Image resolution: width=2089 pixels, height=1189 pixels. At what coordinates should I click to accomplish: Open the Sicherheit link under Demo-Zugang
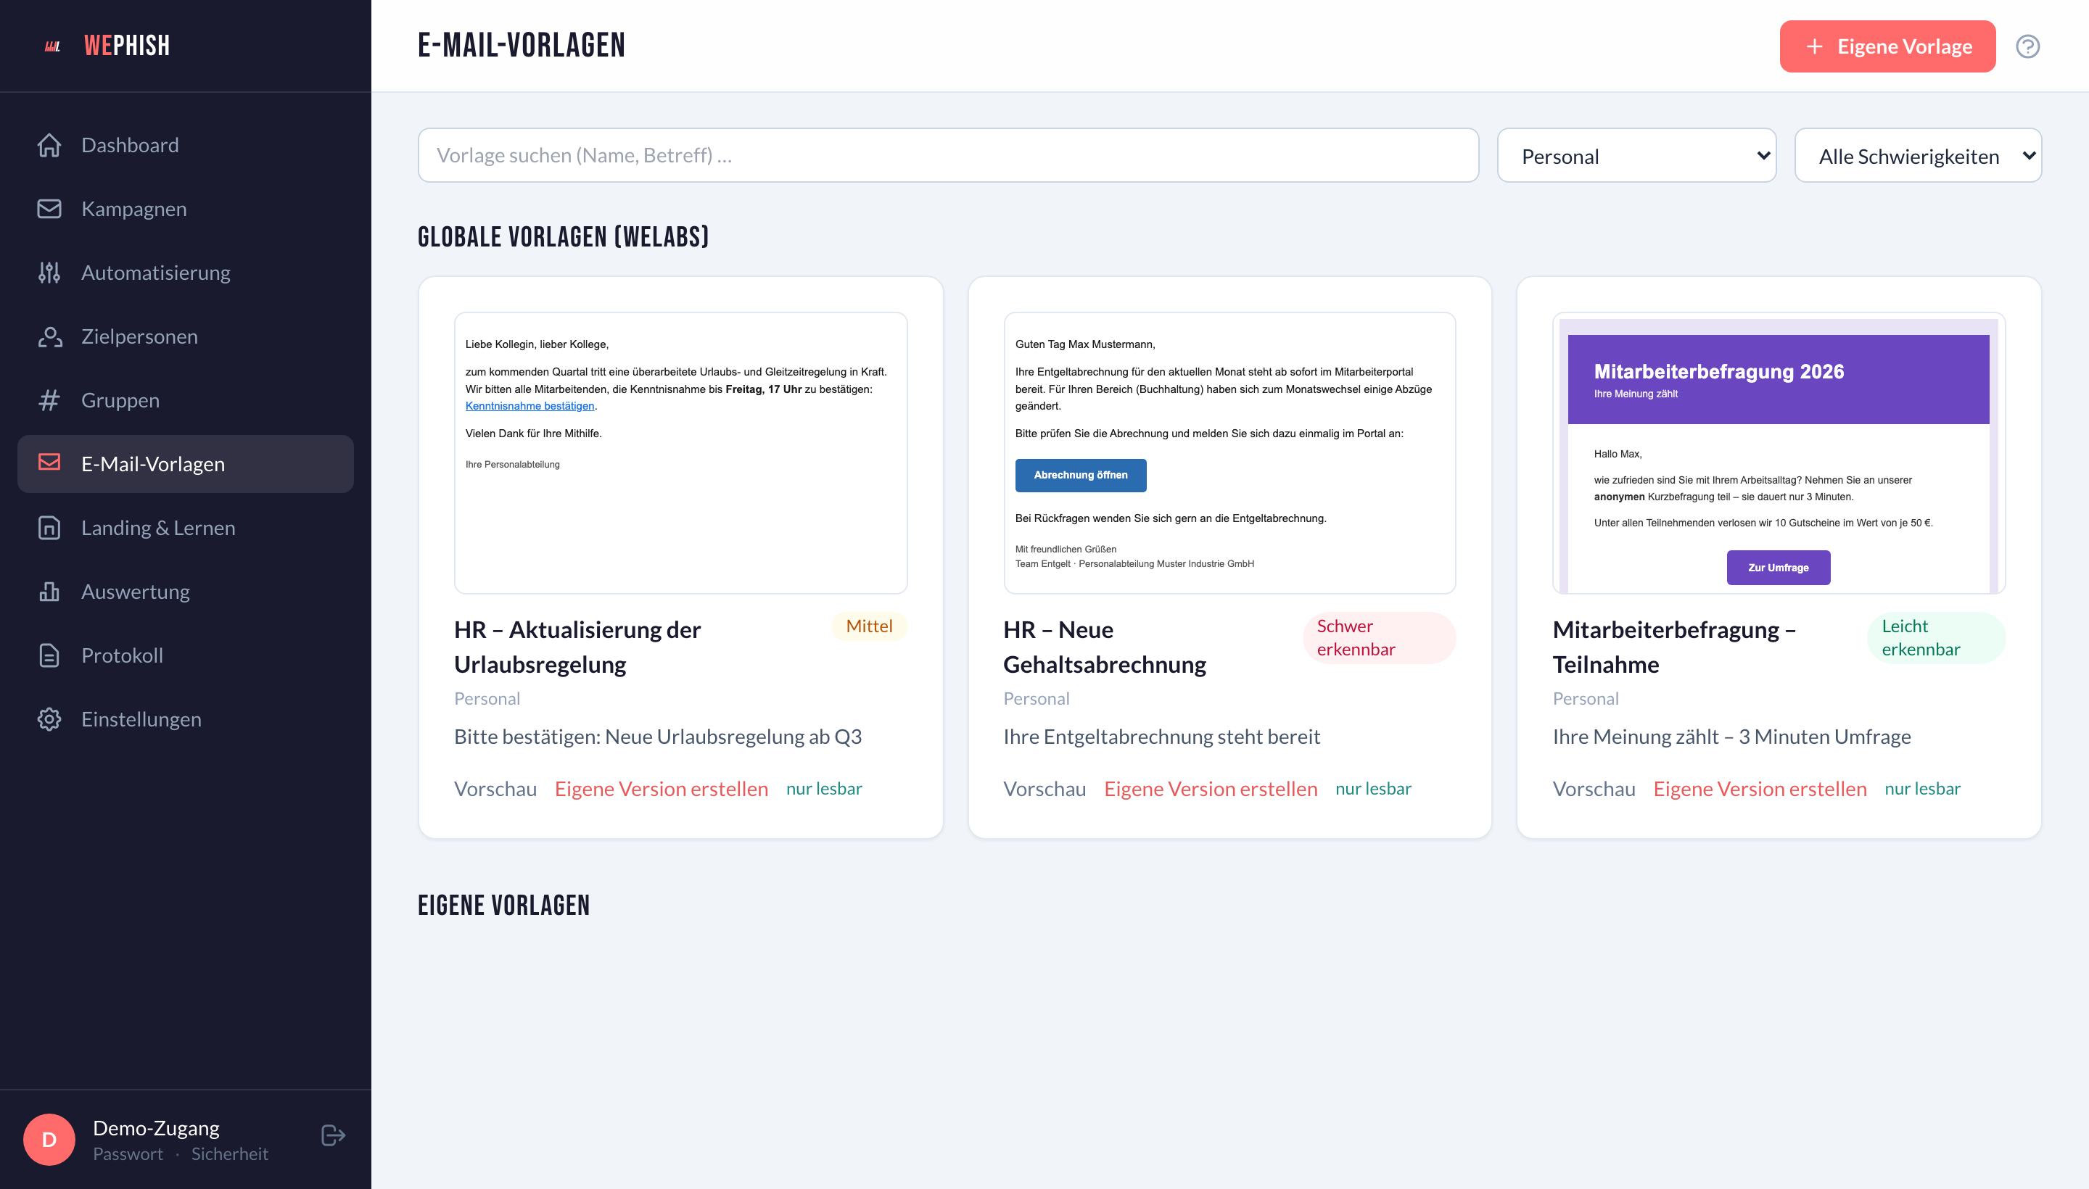229,1154
